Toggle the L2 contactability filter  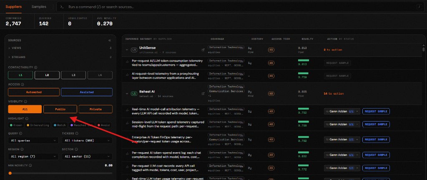tap(47, 75)
